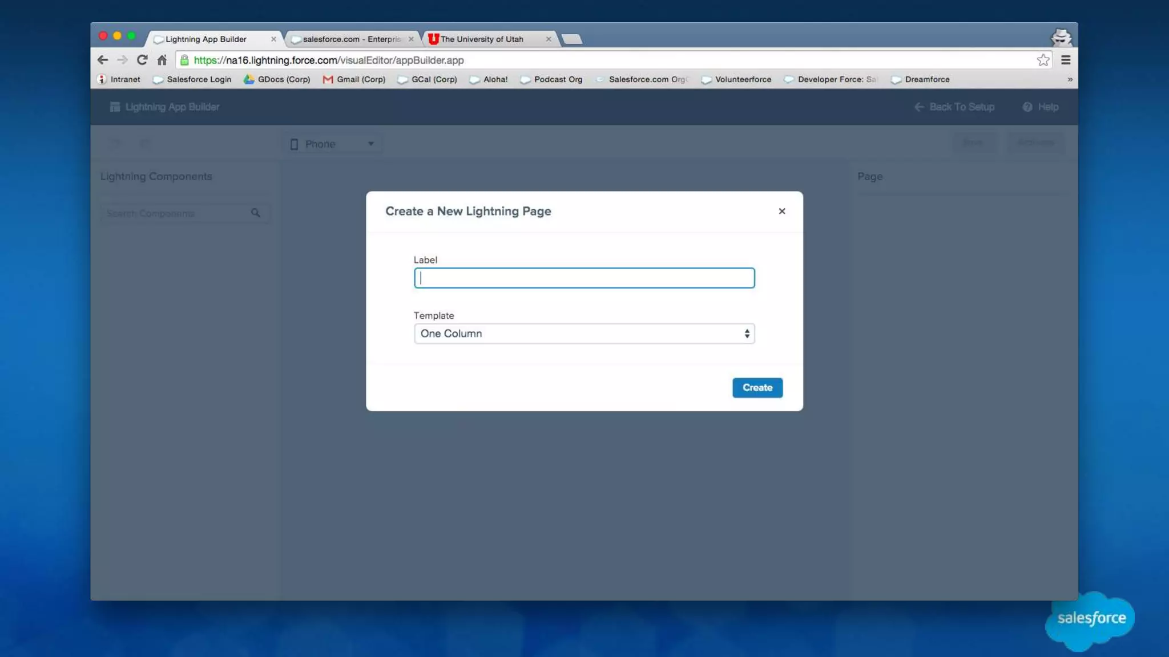Viewport: 1169px width, 657px height.
Task: Open the Template One Column dropdown
Action: (584, 334)
